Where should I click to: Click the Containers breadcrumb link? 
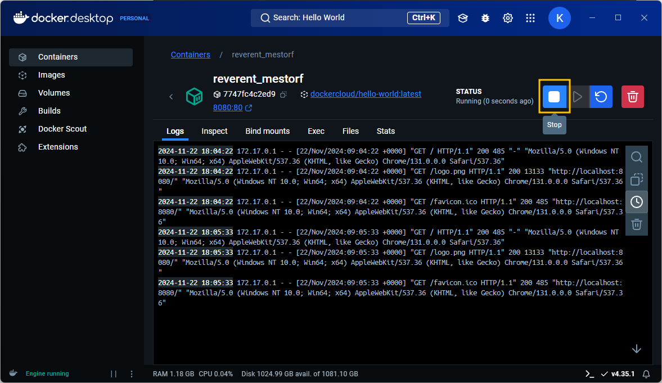coord(191,55)
